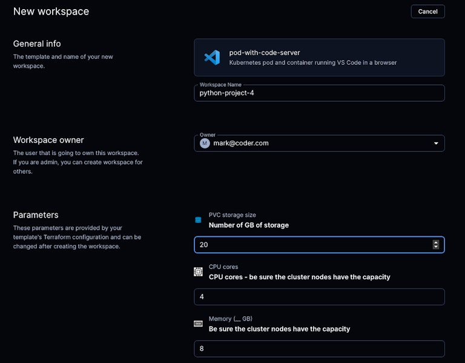This screenshot has width=465, height=363.
Task: Click the Cancel button
Action: click(427, 12)
